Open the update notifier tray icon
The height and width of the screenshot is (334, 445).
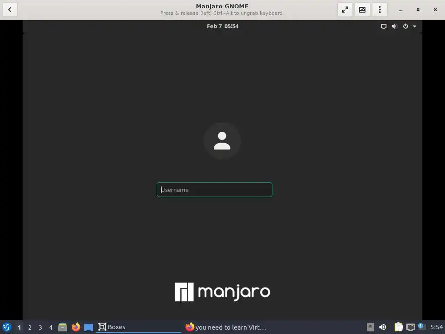coord(422,327)
